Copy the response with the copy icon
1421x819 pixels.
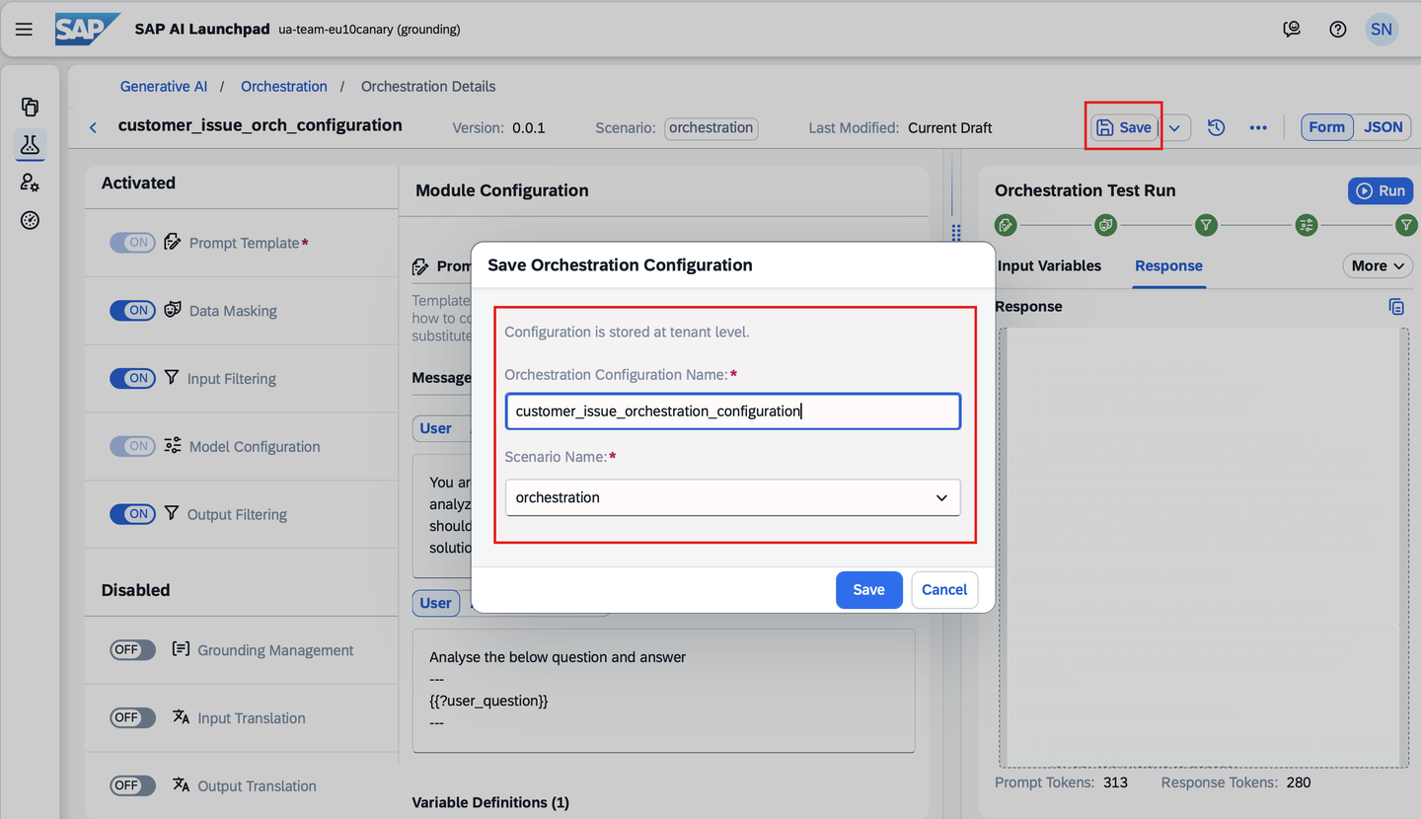pos(1396,307)
